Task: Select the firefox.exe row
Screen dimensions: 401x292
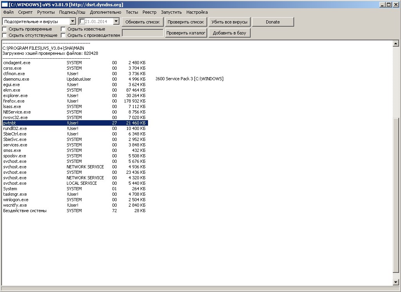Action: point(75,101)
